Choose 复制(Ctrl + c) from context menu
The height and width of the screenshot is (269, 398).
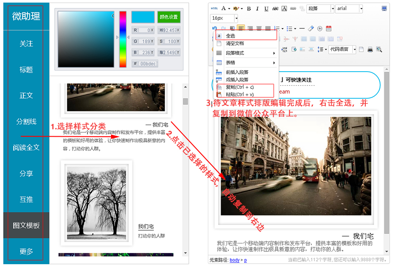click(x=240, y=87)
